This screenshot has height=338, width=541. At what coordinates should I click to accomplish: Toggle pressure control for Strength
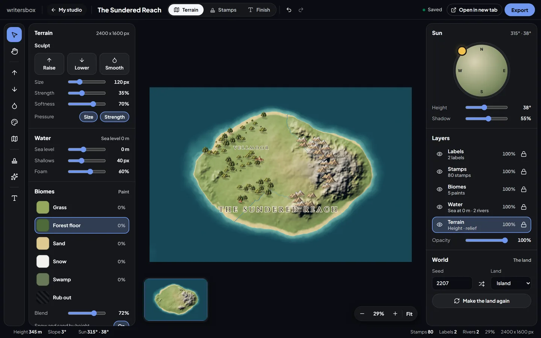115,117
